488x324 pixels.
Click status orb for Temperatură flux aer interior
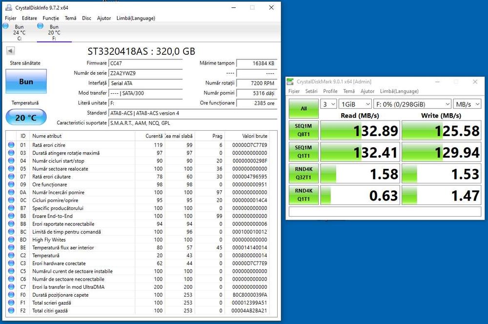(11, 247)
